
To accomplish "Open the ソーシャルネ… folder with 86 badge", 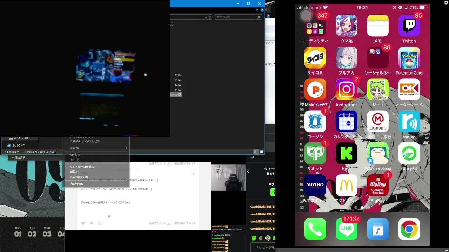I will point(377,58).
